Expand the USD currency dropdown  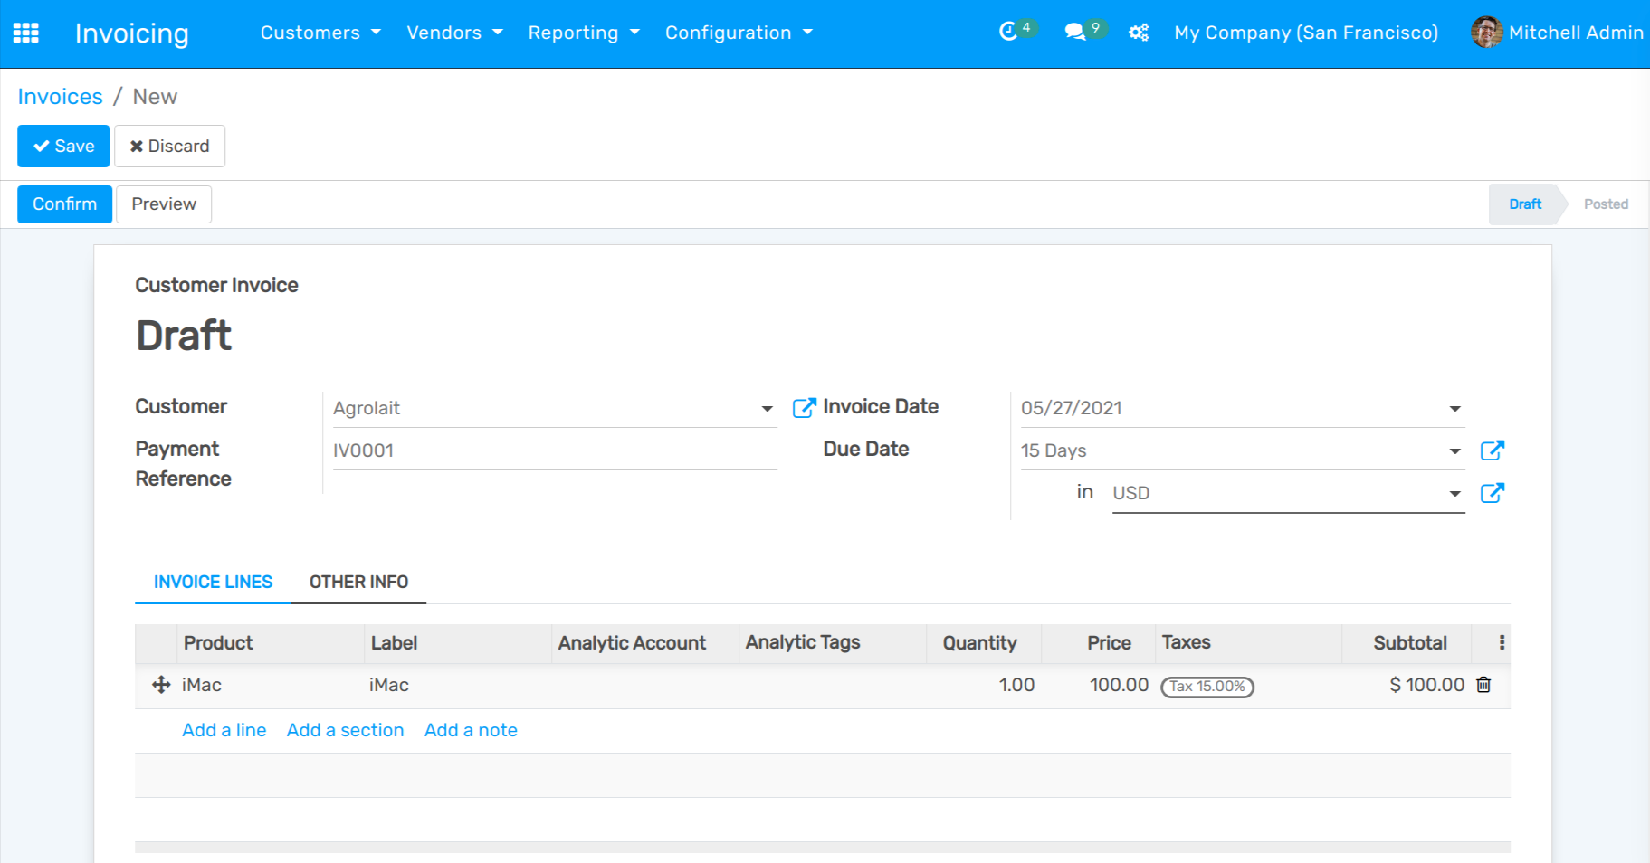click(1454, 494)
